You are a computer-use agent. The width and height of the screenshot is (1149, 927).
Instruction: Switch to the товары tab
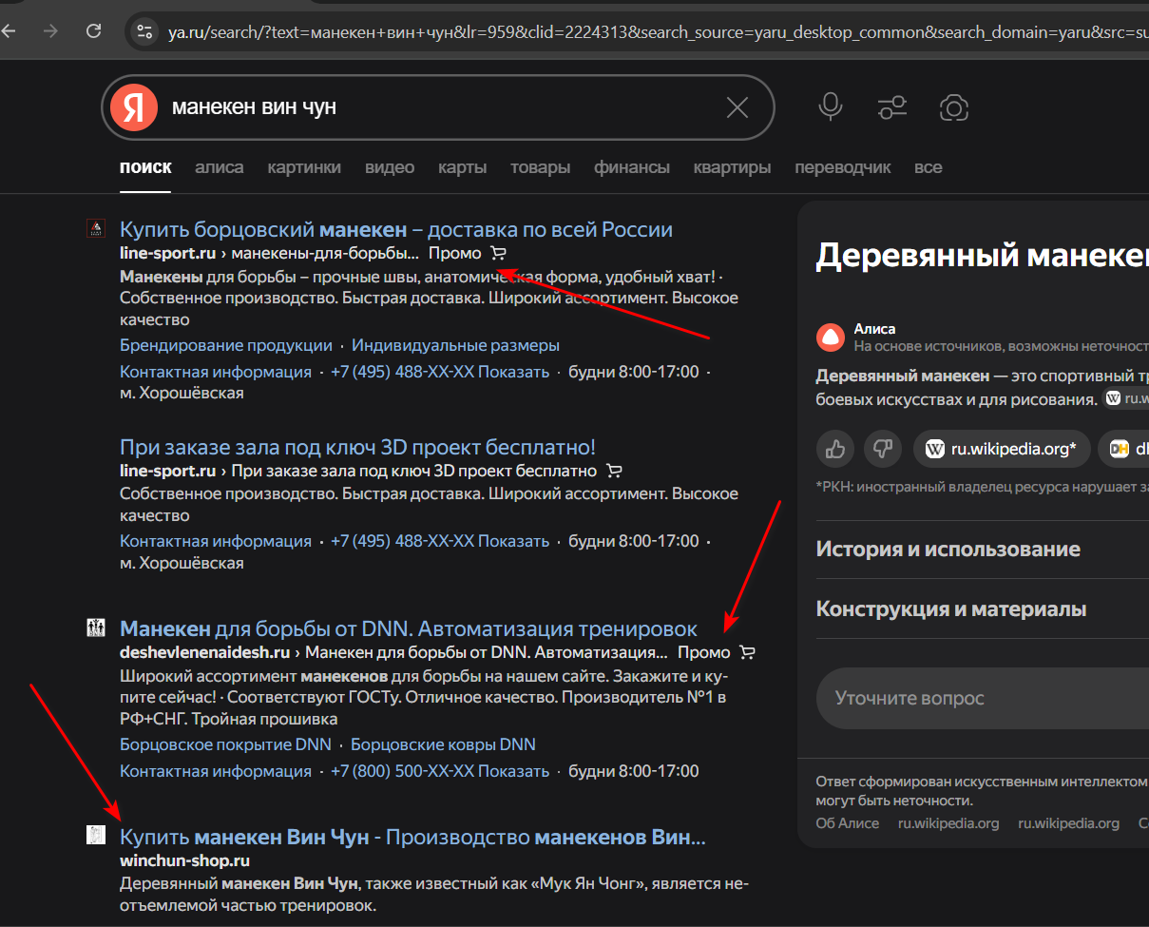pos(541,167)
